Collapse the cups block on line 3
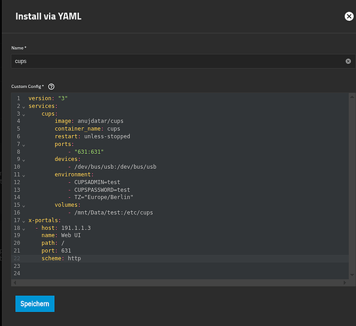 click(x=24, y=115)
